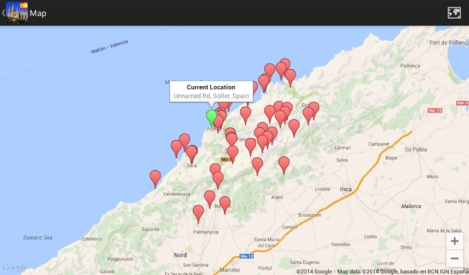This screenshot has height=275, width=469.
Task: Go back using the arrow beside app icon
Action: (x=4, y=13)
